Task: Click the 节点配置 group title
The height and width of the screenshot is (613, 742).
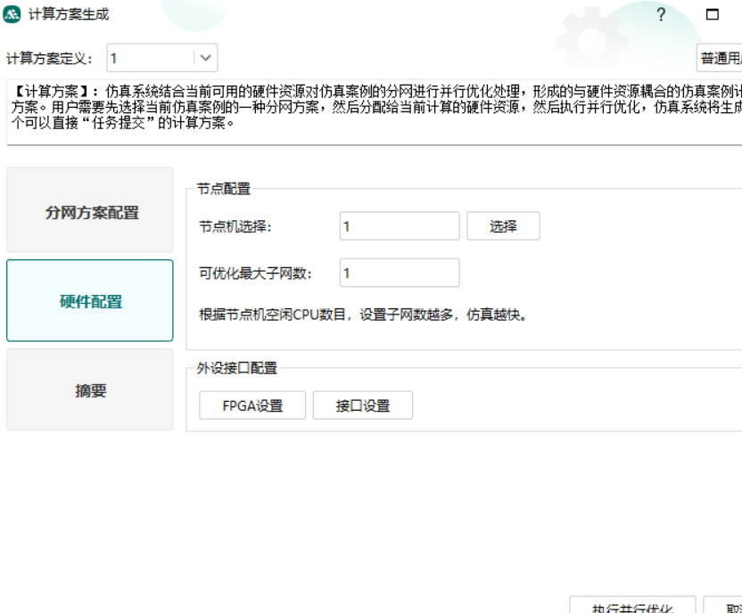Action: coord(224,189)
